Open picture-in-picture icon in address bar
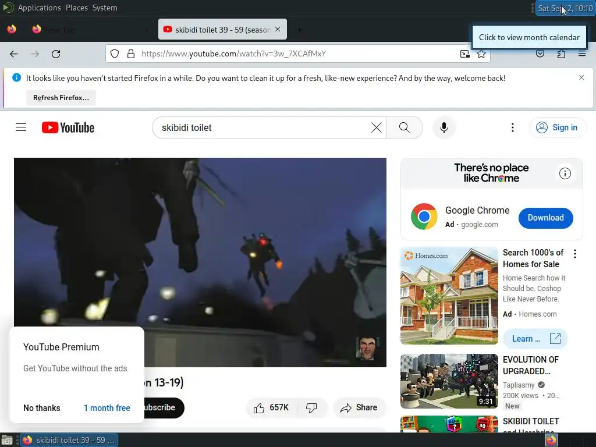 point(465,54)
